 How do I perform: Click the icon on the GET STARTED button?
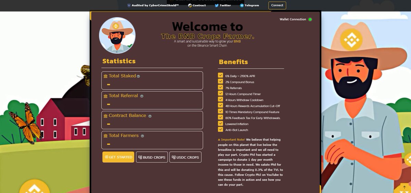coord(107,157)
